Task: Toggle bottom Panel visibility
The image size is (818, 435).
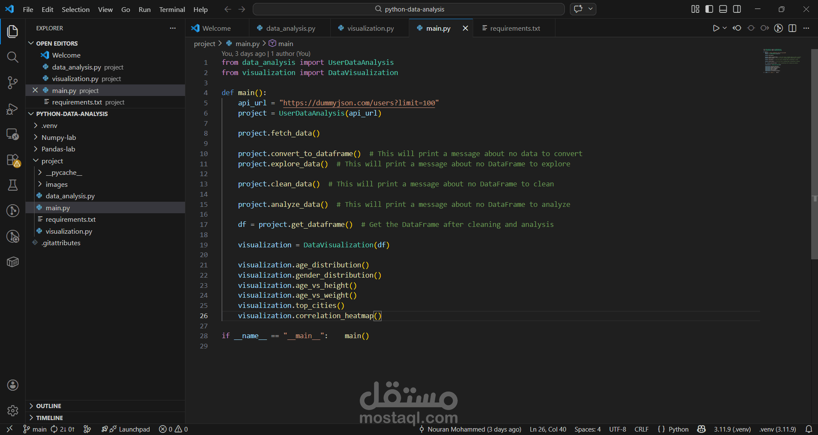Action: pos(723,9)
